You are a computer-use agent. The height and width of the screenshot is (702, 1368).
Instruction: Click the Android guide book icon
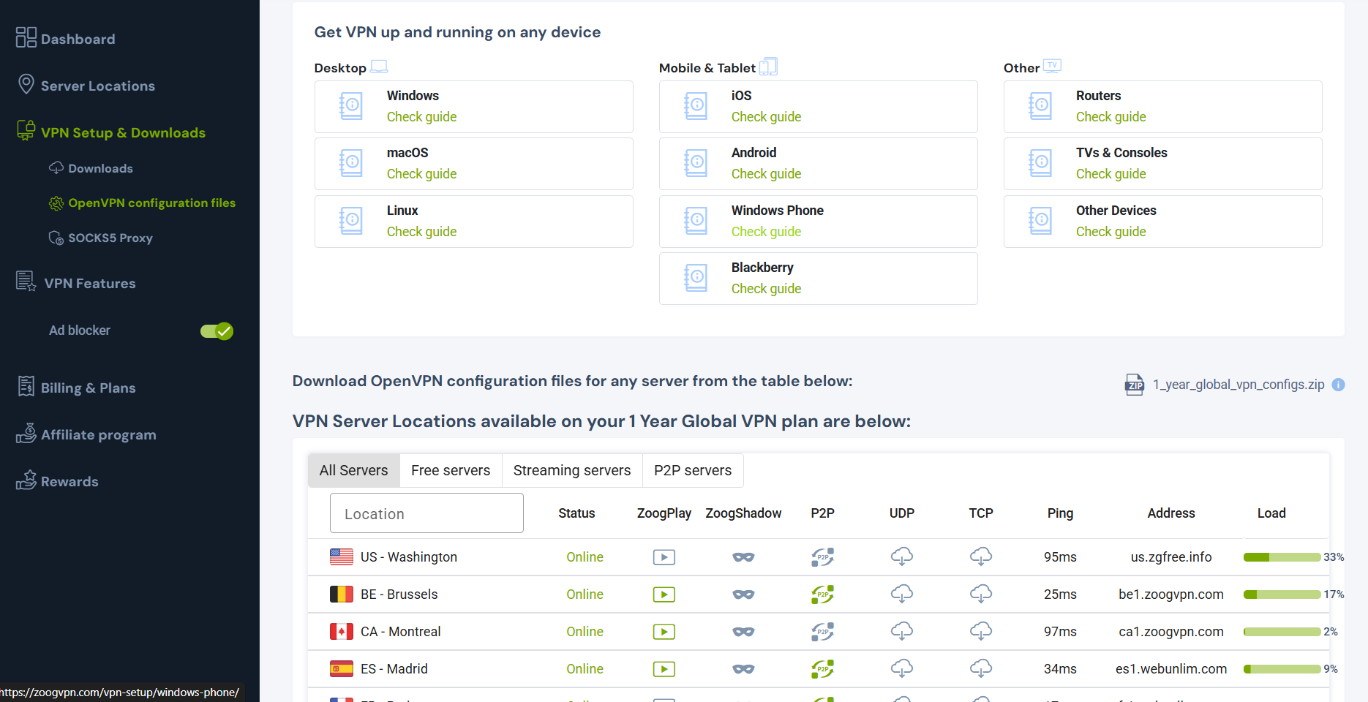pyautogui.click(x=696, y=163)
